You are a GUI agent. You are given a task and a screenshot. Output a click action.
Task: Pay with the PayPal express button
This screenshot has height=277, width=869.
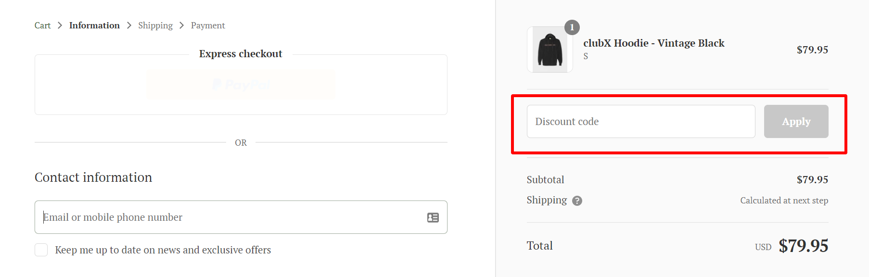(x=241, y=85)
